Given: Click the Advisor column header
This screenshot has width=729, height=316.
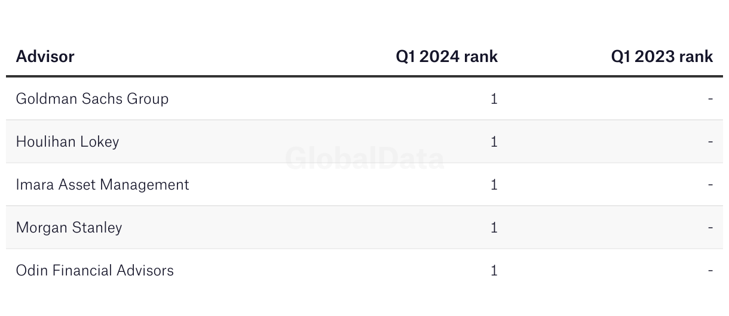Looking at the screenshot, I should pyautogui.click(x=45, y=57).
